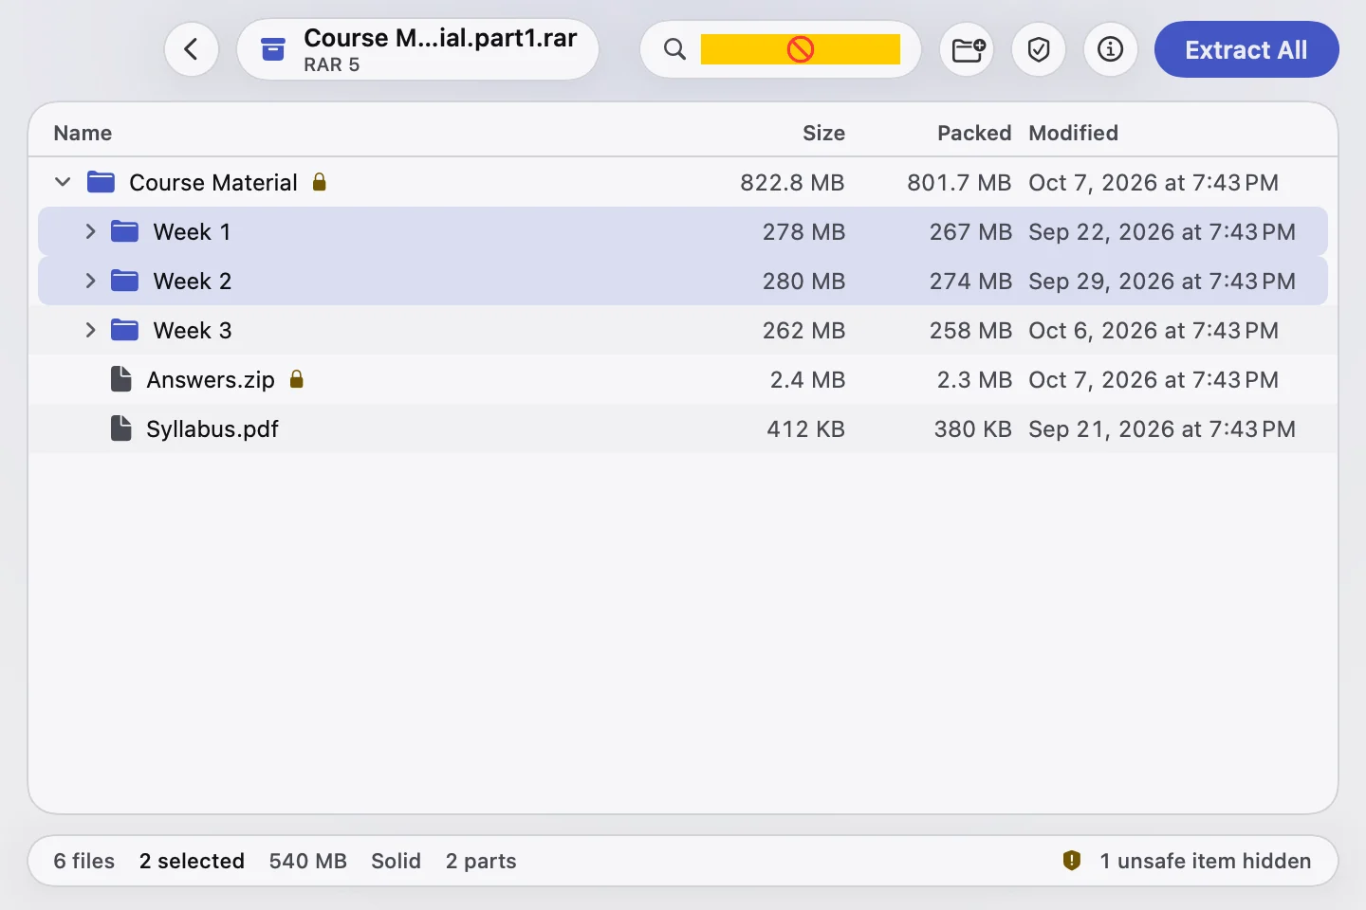Image resolution: width=1366 pixels, height=910 pixels.
Task: Sort by the Name column header
Action: [83, 133]
